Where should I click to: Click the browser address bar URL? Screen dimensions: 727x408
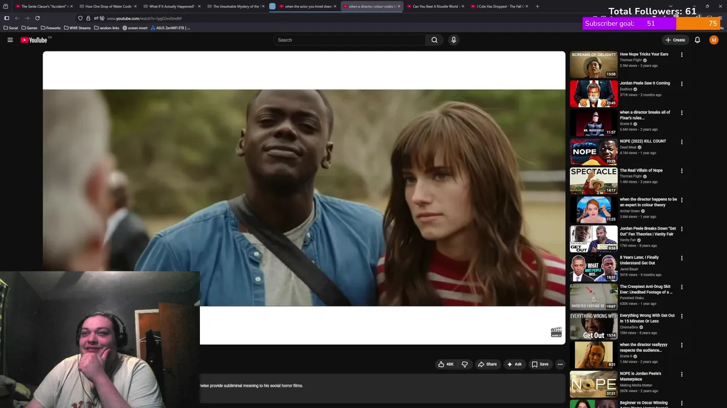(x=145, y=18)
